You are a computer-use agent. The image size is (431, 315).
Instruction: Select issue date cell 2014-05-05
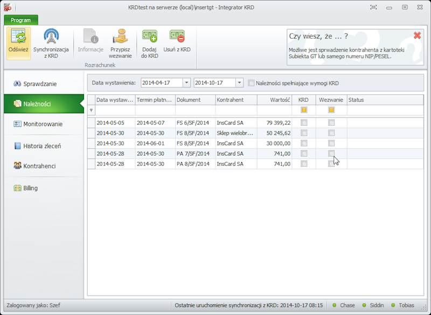coord(115,123)
